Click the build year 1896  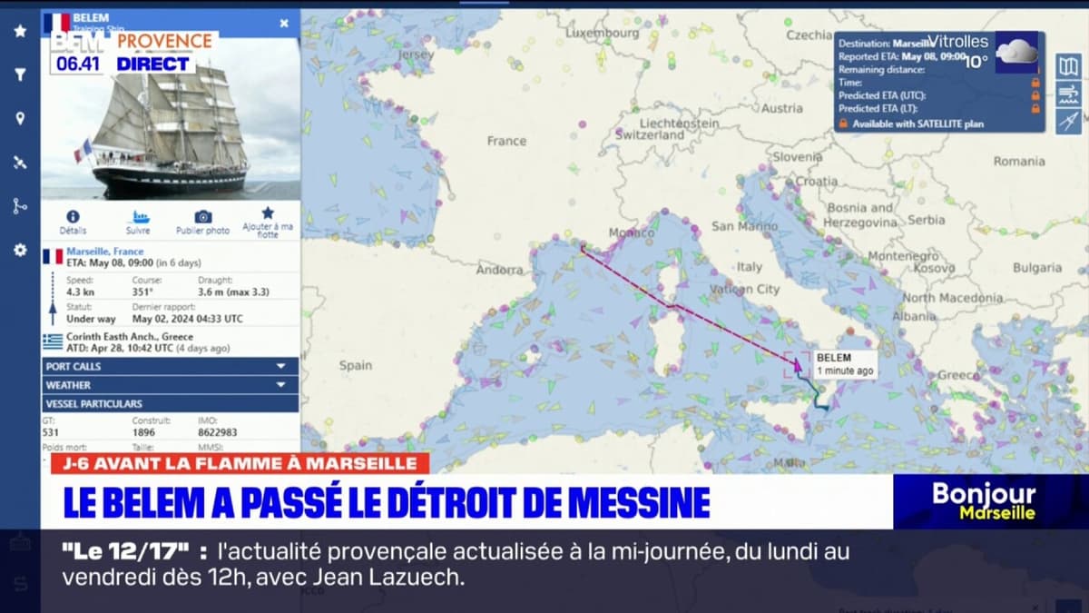[x=143, y=432]
